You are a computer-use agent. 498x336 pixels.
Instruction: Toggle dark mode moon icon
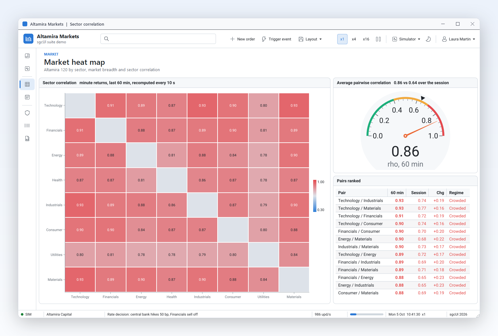coord(428,39)
